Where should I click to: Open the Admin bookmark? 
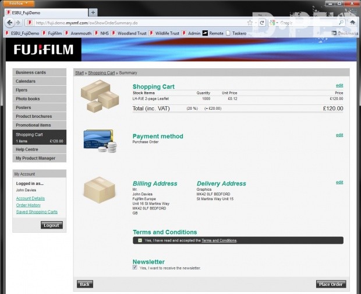coord(191,33)
